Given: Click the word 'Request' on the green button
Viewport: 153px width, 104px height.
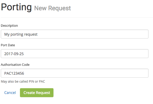Looking at the screenshot, I should pos(43,93).
